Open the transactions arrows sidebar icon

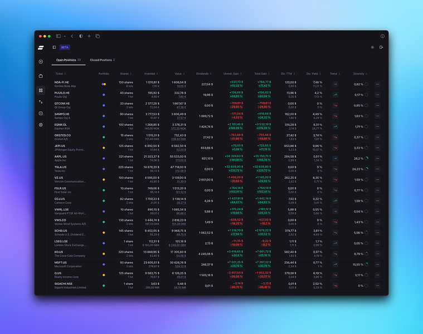coord(41,102)
